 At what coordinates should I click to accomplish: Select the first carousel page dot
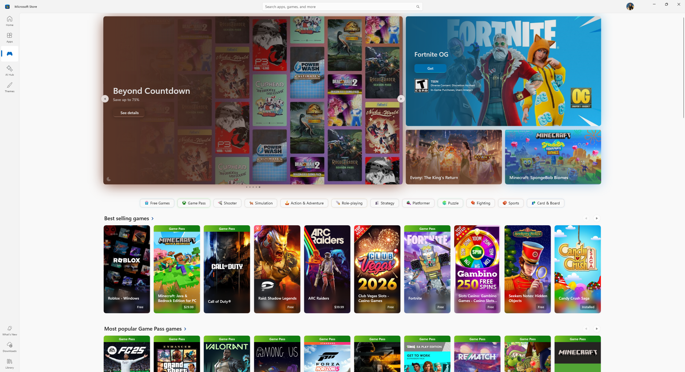[x=246, y=187]
